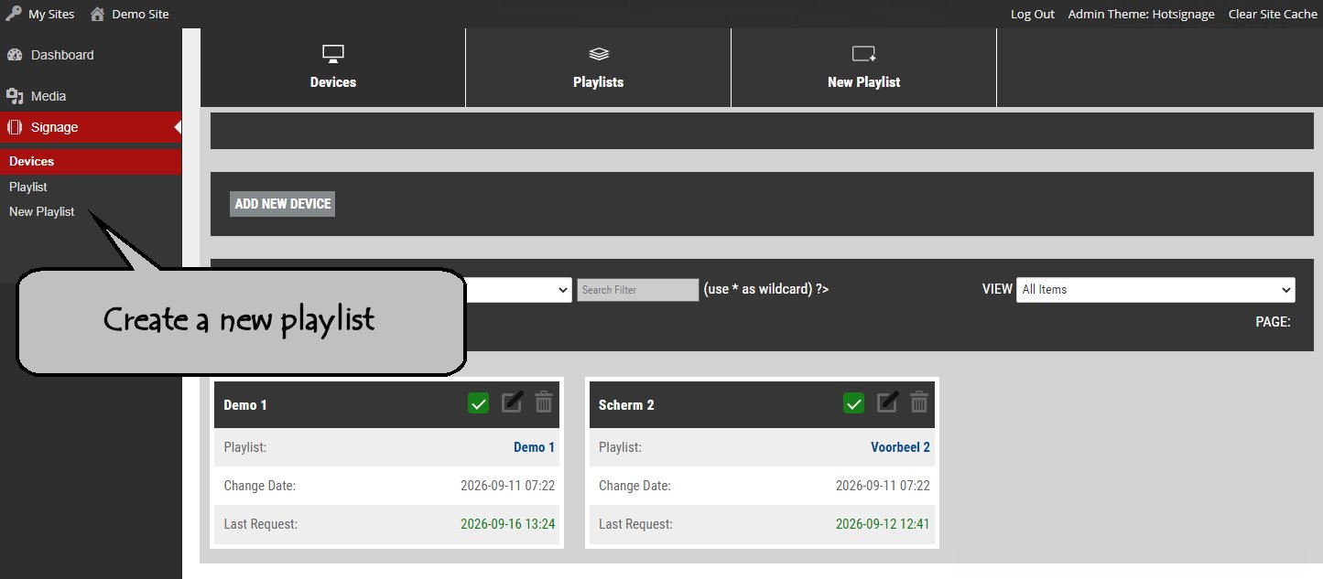The width and height of the screenshot is (1323, 579).
Task: Select Devices in the Signage submenu
Action: [x=91, y=161]
